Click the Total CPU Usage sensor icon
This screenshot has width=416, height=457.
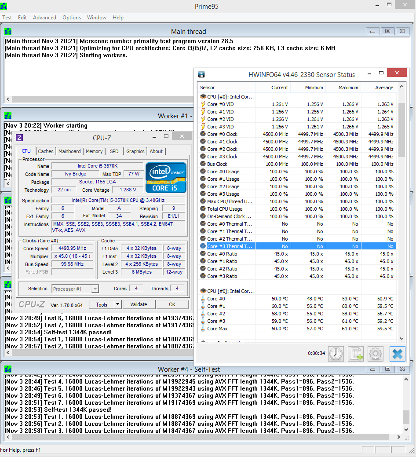tap(203, 208)
